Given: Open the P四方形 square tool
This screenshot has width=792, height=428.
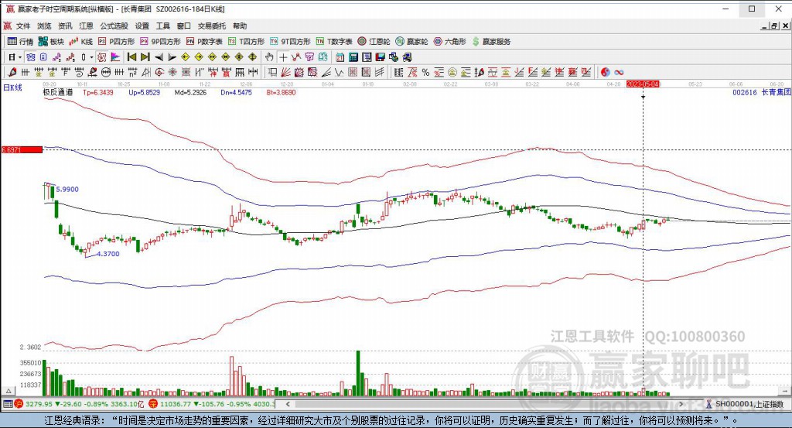Looking at the screenshot, I should [116, 42].
